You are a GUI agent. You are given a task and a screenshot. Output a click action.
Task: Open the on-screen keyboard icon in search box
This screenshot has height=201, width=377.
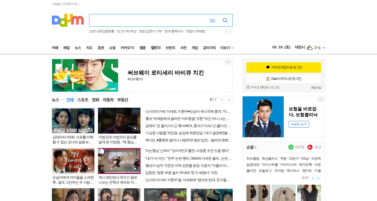tap(212, 21)
